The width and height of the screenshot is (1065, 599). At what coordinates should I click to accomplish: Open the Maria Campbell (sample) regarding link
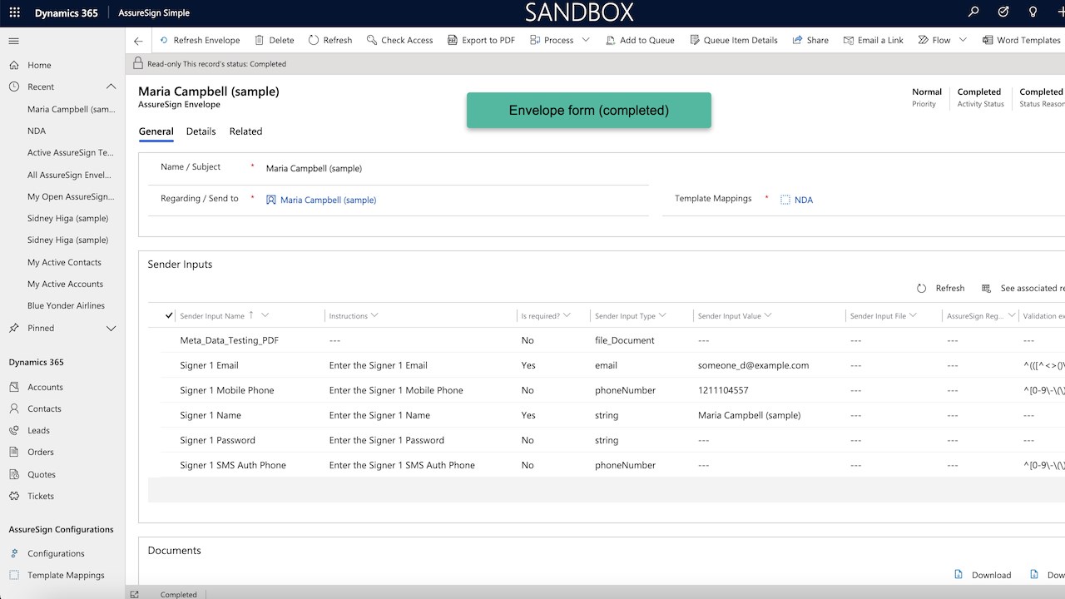[x=328, y=200]
